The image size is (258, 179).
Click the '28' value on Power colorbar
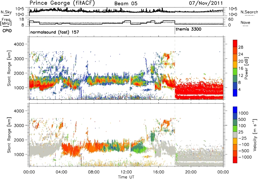point(241,47)
